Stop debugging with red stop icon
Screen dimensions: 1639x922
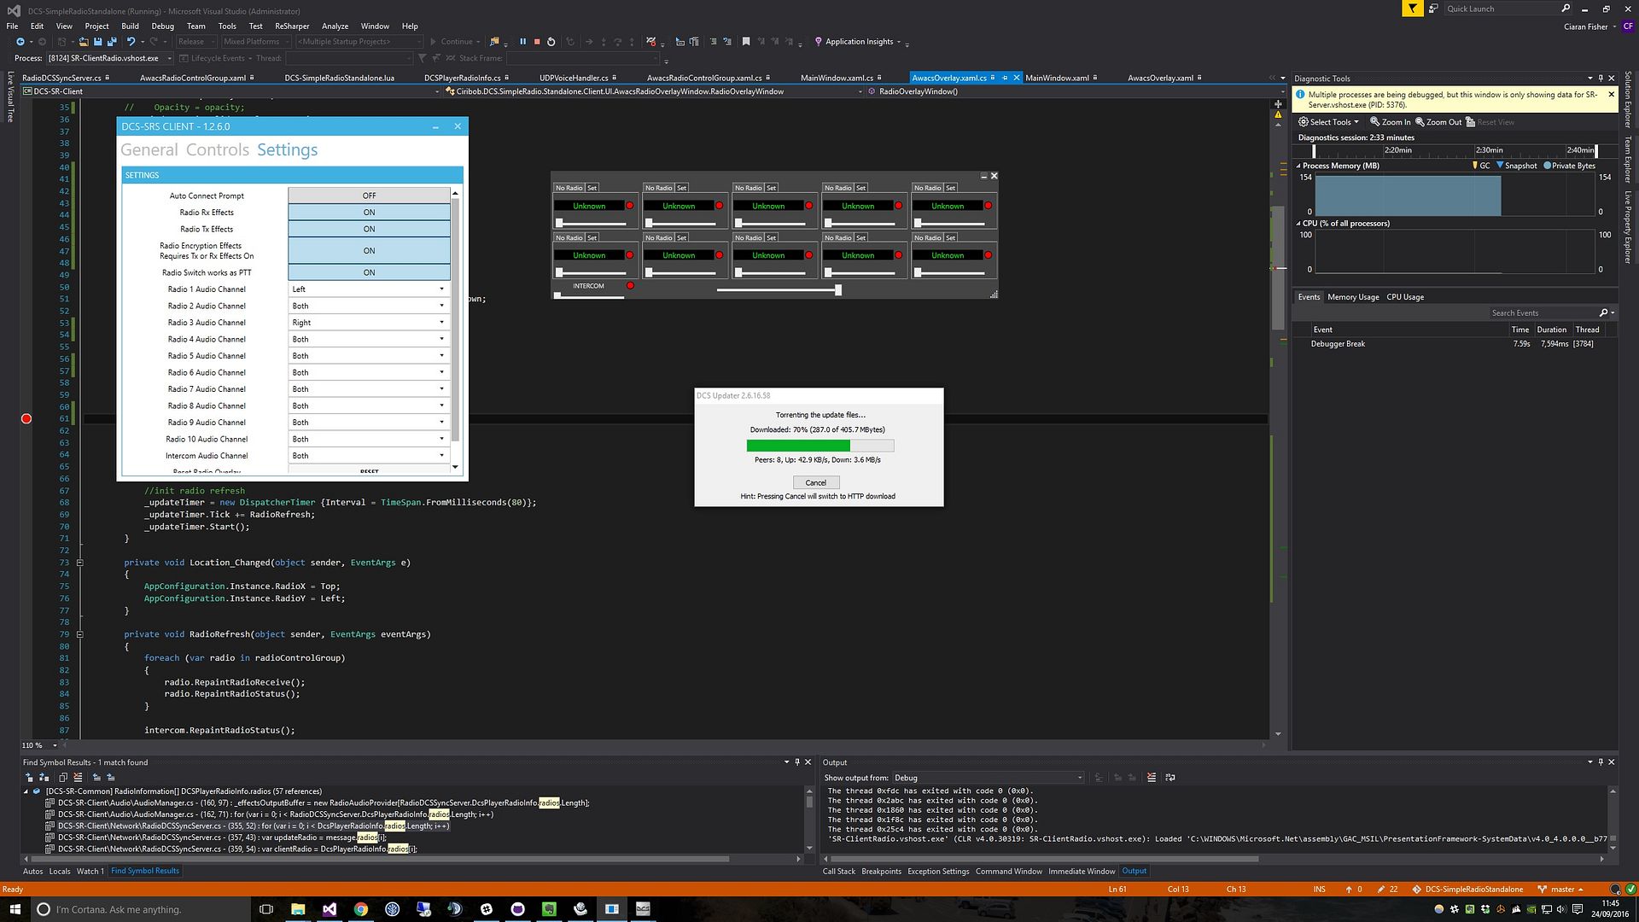537,41
